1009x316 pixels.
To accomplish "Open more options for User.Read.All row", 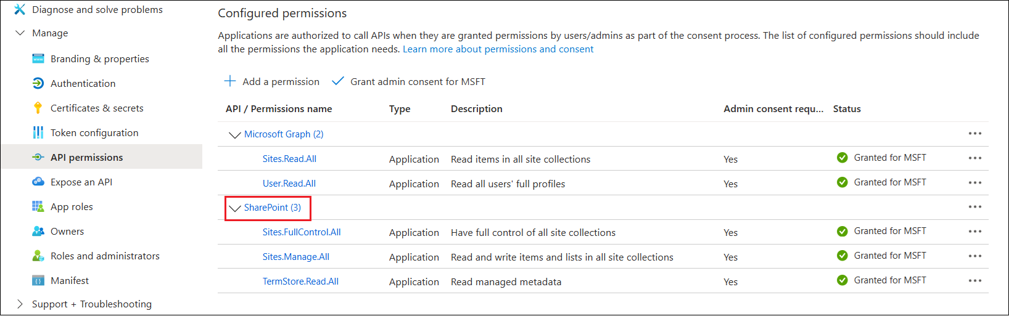I will 974,183.
